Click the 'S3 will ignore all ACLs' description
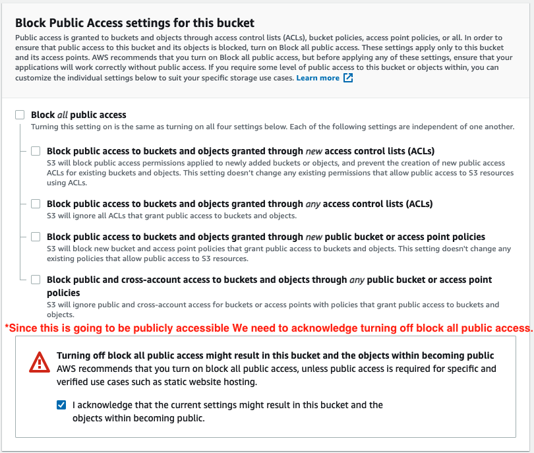534x453 pixels. 171,216
